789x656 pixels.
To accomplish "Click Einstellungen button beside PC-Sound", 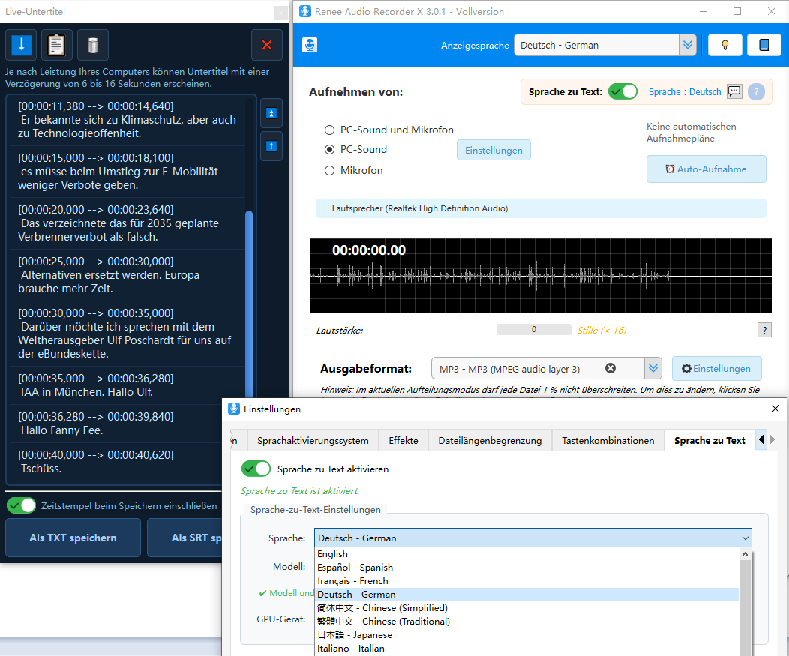I will [493, 150].
